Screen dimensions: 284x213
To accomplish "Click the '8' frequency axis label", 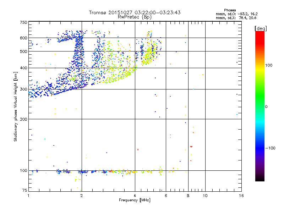I will tap(188, 196).
